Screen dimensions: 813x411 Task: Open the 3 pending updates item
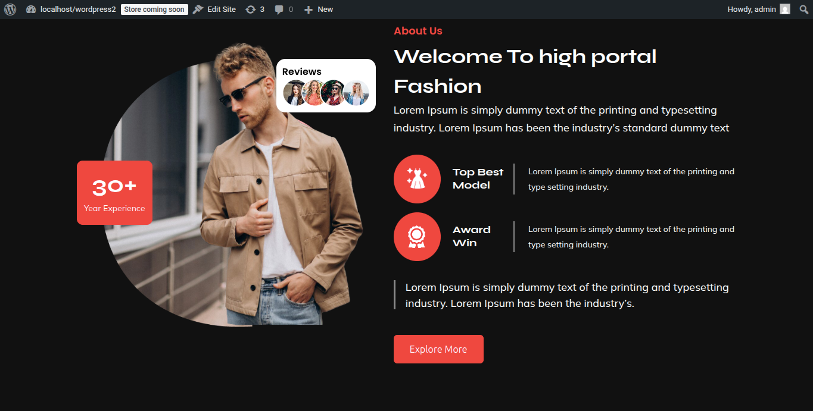tap(255, 10)
